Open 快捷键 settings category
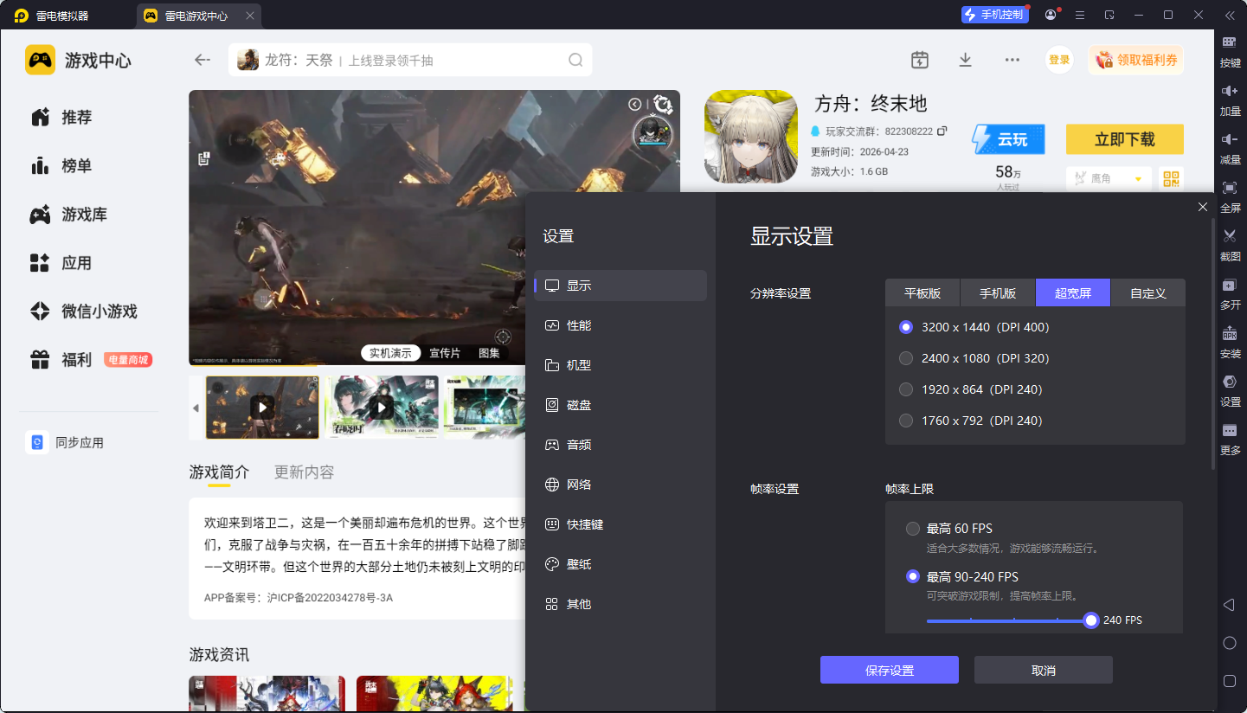The width and height of the screenshot is (1247, 713). click(x=620, y=524)
